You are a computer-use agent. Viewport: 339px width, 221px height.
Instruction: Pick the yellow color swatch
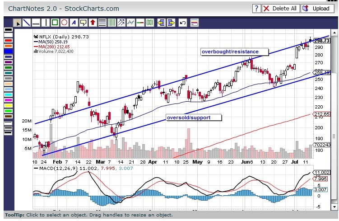click(x=9, y=105)
